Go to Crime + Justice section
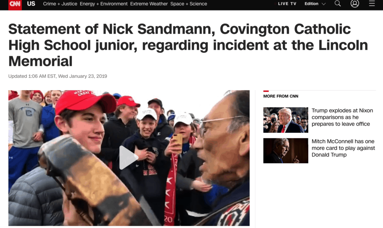This screenshot has height=228, width=383. tap(60, 4)
